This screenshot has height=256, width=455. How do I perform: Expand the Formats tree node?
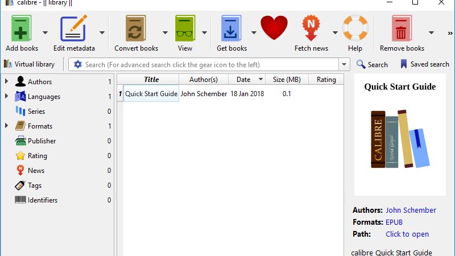(6, 126)
